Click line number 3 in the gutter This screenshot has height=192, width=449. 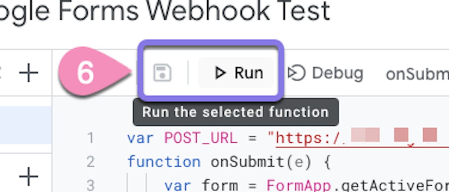pyautogui.click(x=91, y=185)
